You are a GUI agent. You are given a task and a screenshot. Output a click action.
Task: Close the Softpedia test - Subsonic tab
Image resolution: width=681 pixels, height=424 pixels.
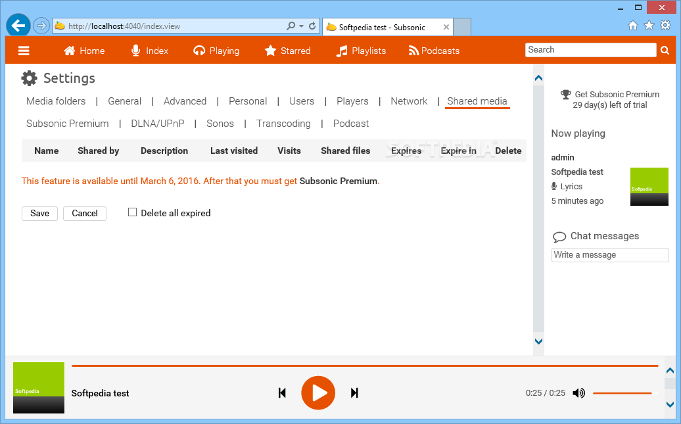pyautogui.click(x=446, y=27)
